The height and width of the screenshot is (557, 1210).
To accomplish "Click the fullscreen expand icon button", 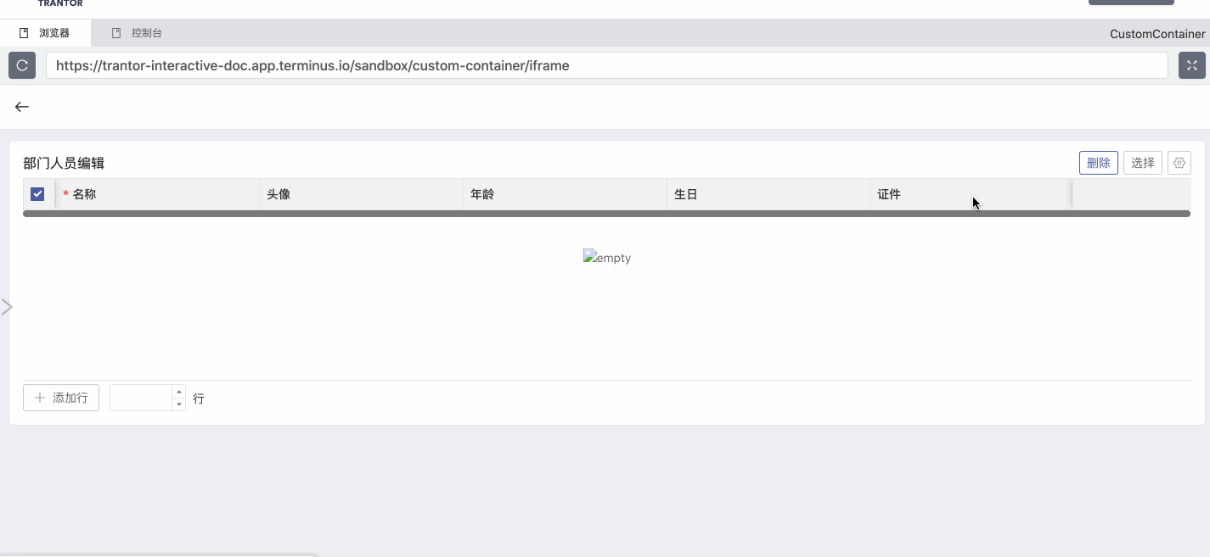I will click(1191, 65).
